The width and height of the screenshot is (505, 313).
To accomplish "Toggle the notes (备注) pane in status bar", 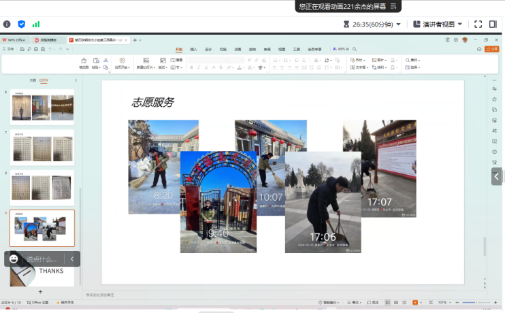I will click(x=354, y=302).
